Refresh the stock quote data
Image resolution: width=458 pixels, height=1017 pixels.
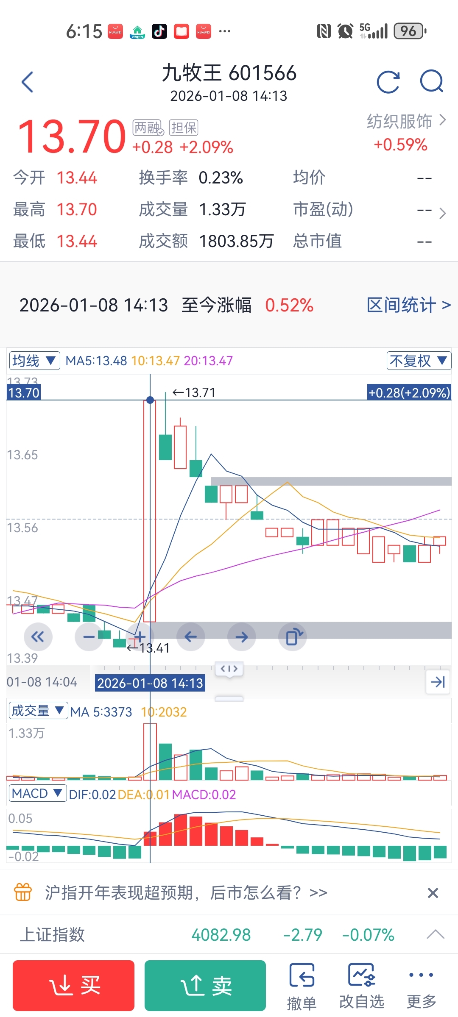pos(388,81)
